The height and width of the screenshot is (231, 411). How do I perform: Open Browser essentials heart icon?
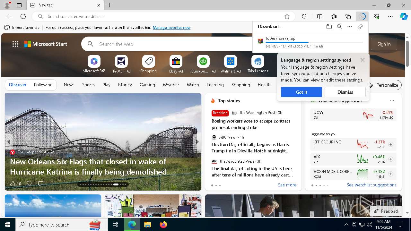pyautogui.click(x=376, y=16)
